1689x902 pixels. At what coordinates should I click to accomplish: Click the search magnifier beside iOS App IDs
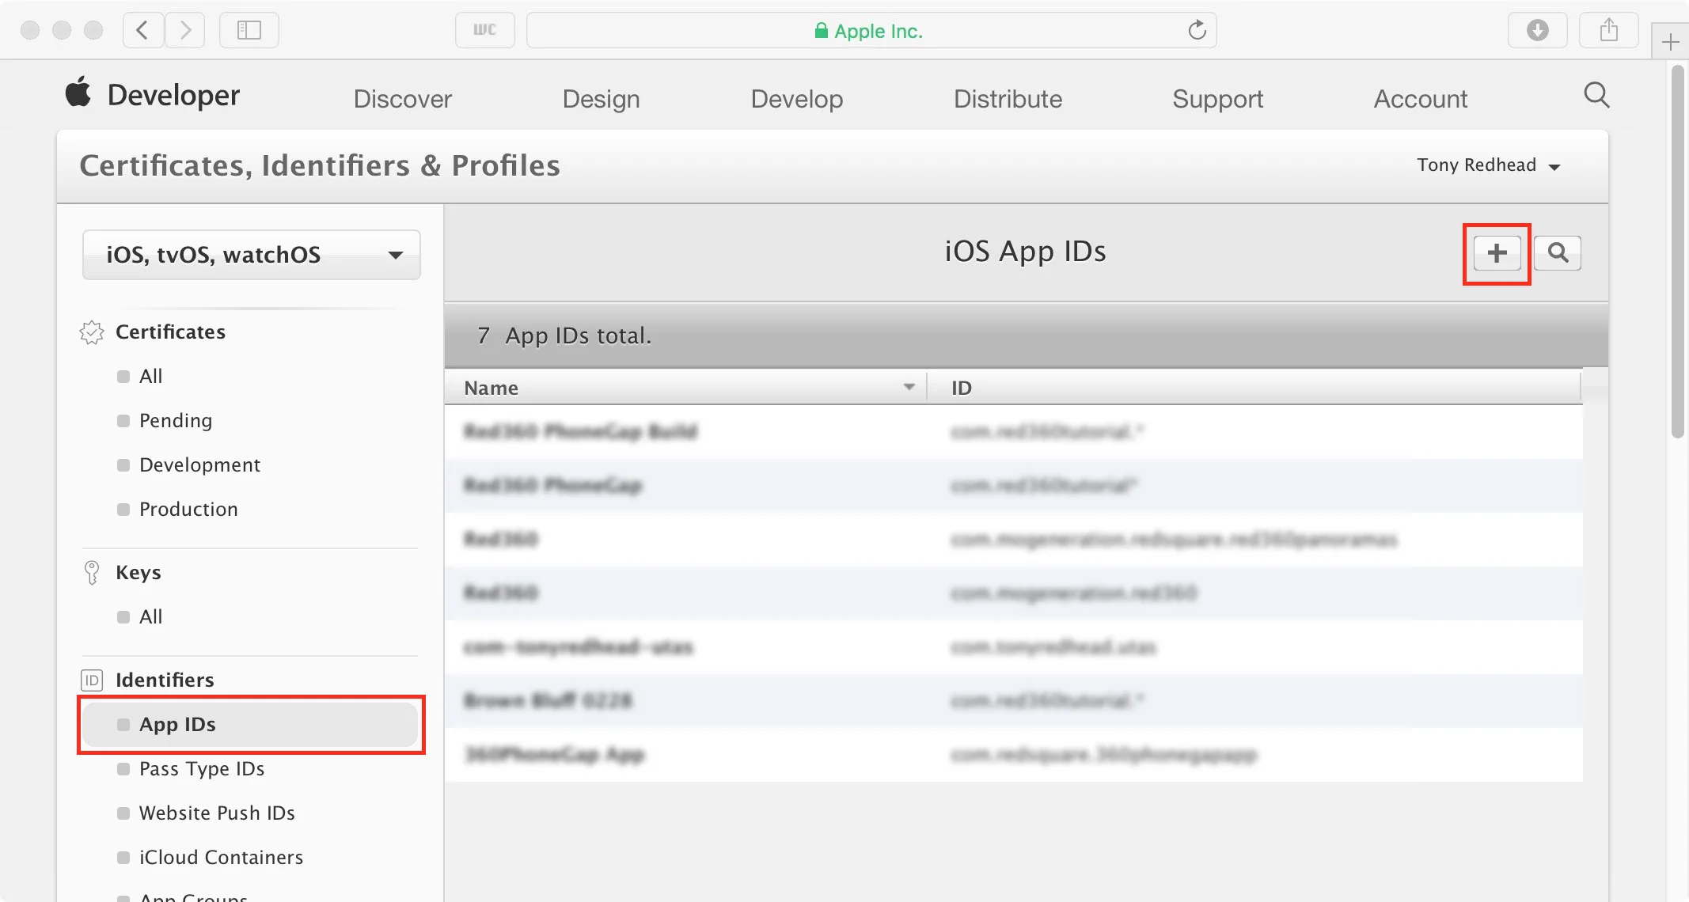(1558, 253)
